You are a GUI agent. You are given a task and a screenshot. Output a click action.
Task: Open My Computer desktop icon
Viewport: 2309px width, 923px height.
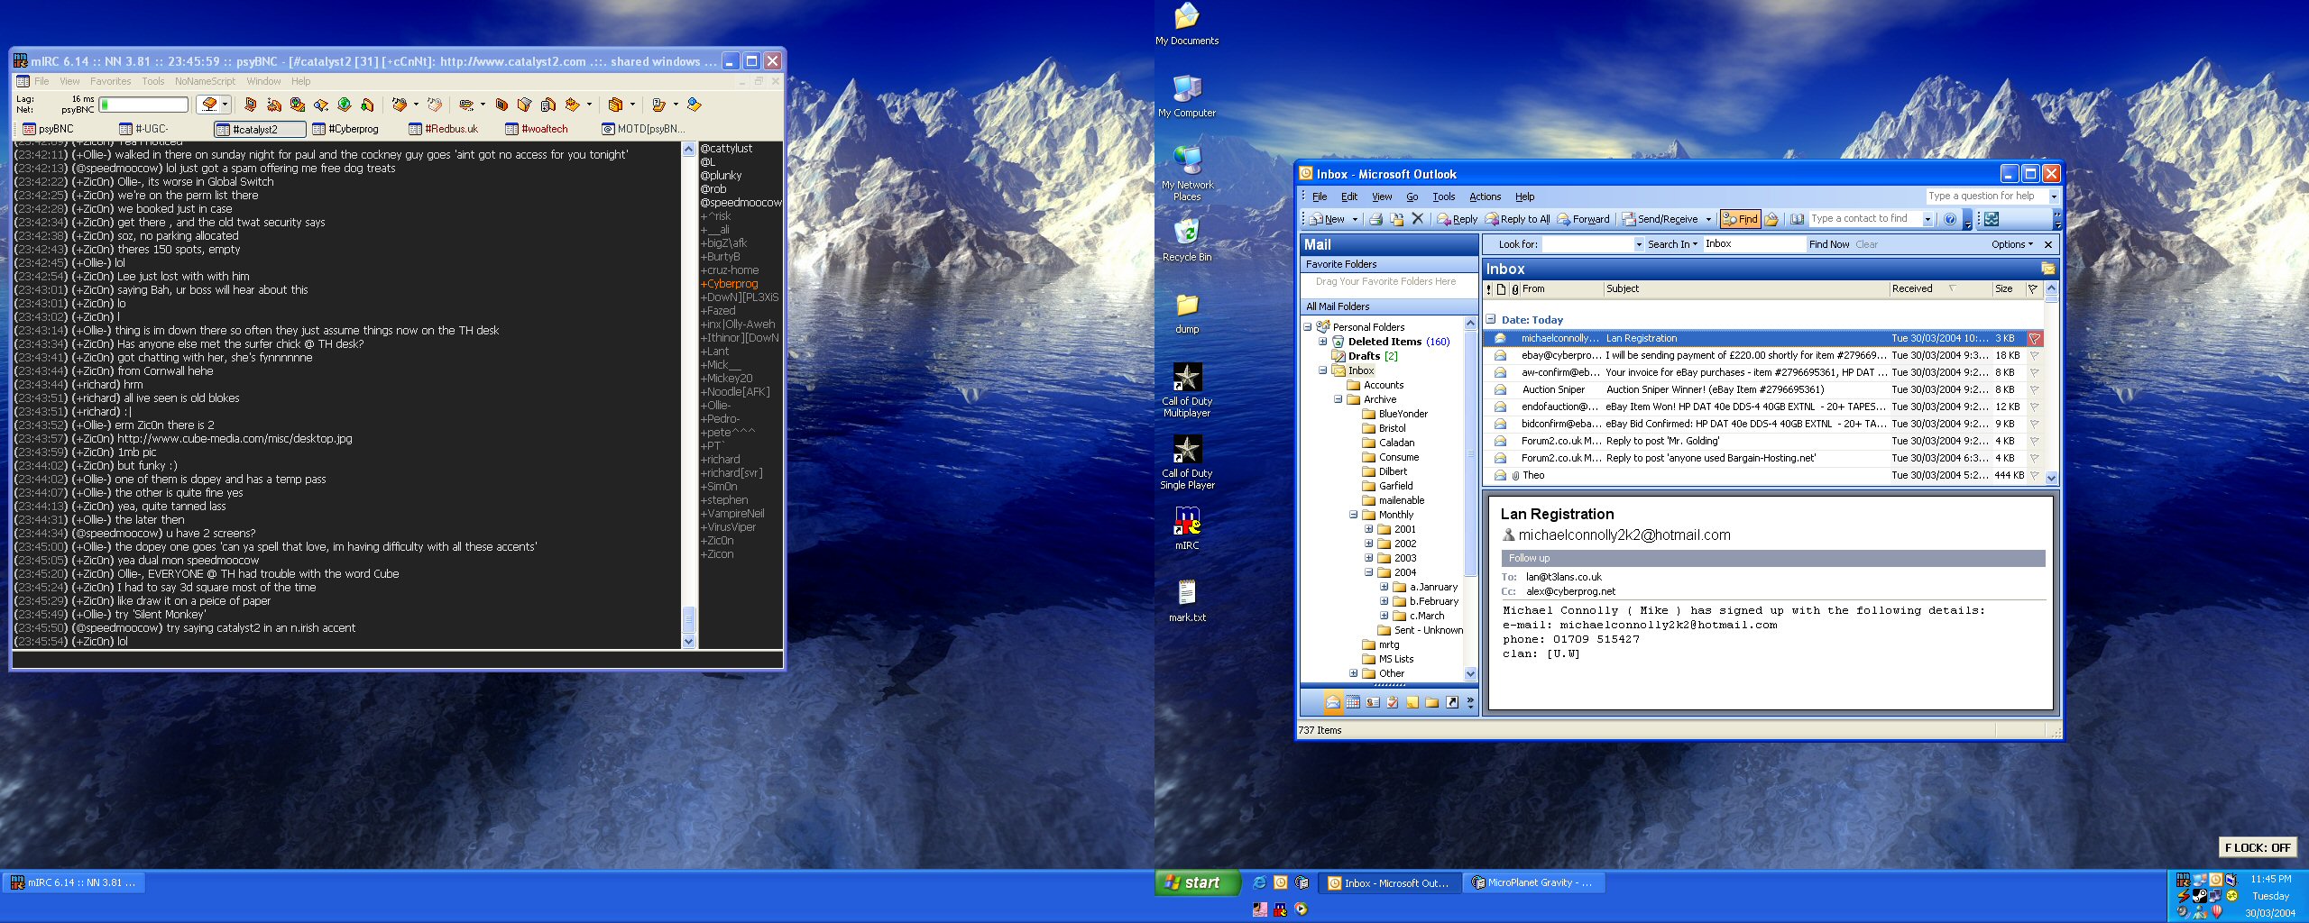1187,96
